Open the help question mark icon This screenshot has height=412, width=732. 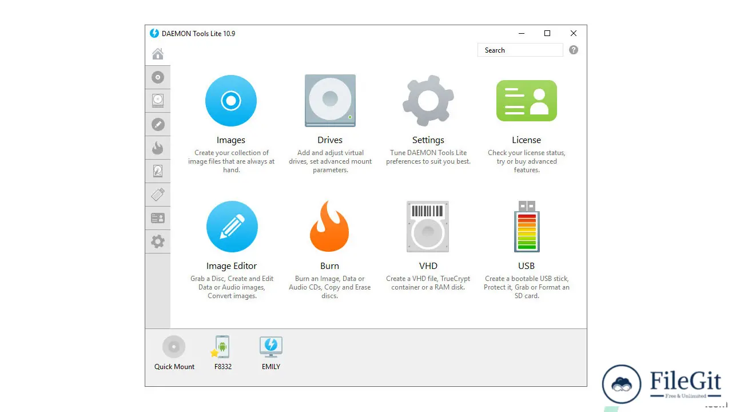point(574,50)
